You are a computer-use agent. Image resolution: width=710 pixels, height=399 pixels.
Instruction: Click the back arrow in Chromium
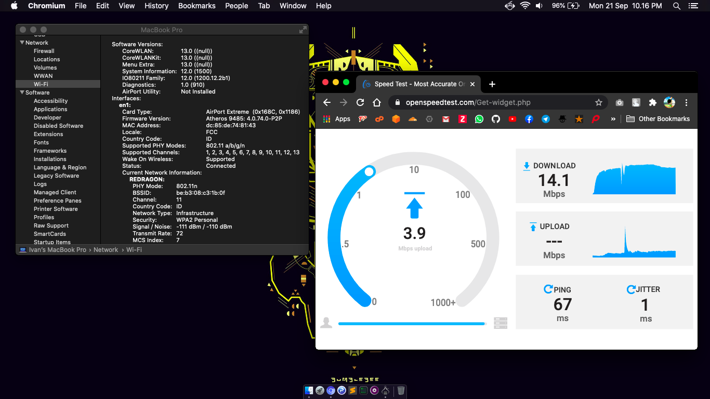tap(326, 102)
